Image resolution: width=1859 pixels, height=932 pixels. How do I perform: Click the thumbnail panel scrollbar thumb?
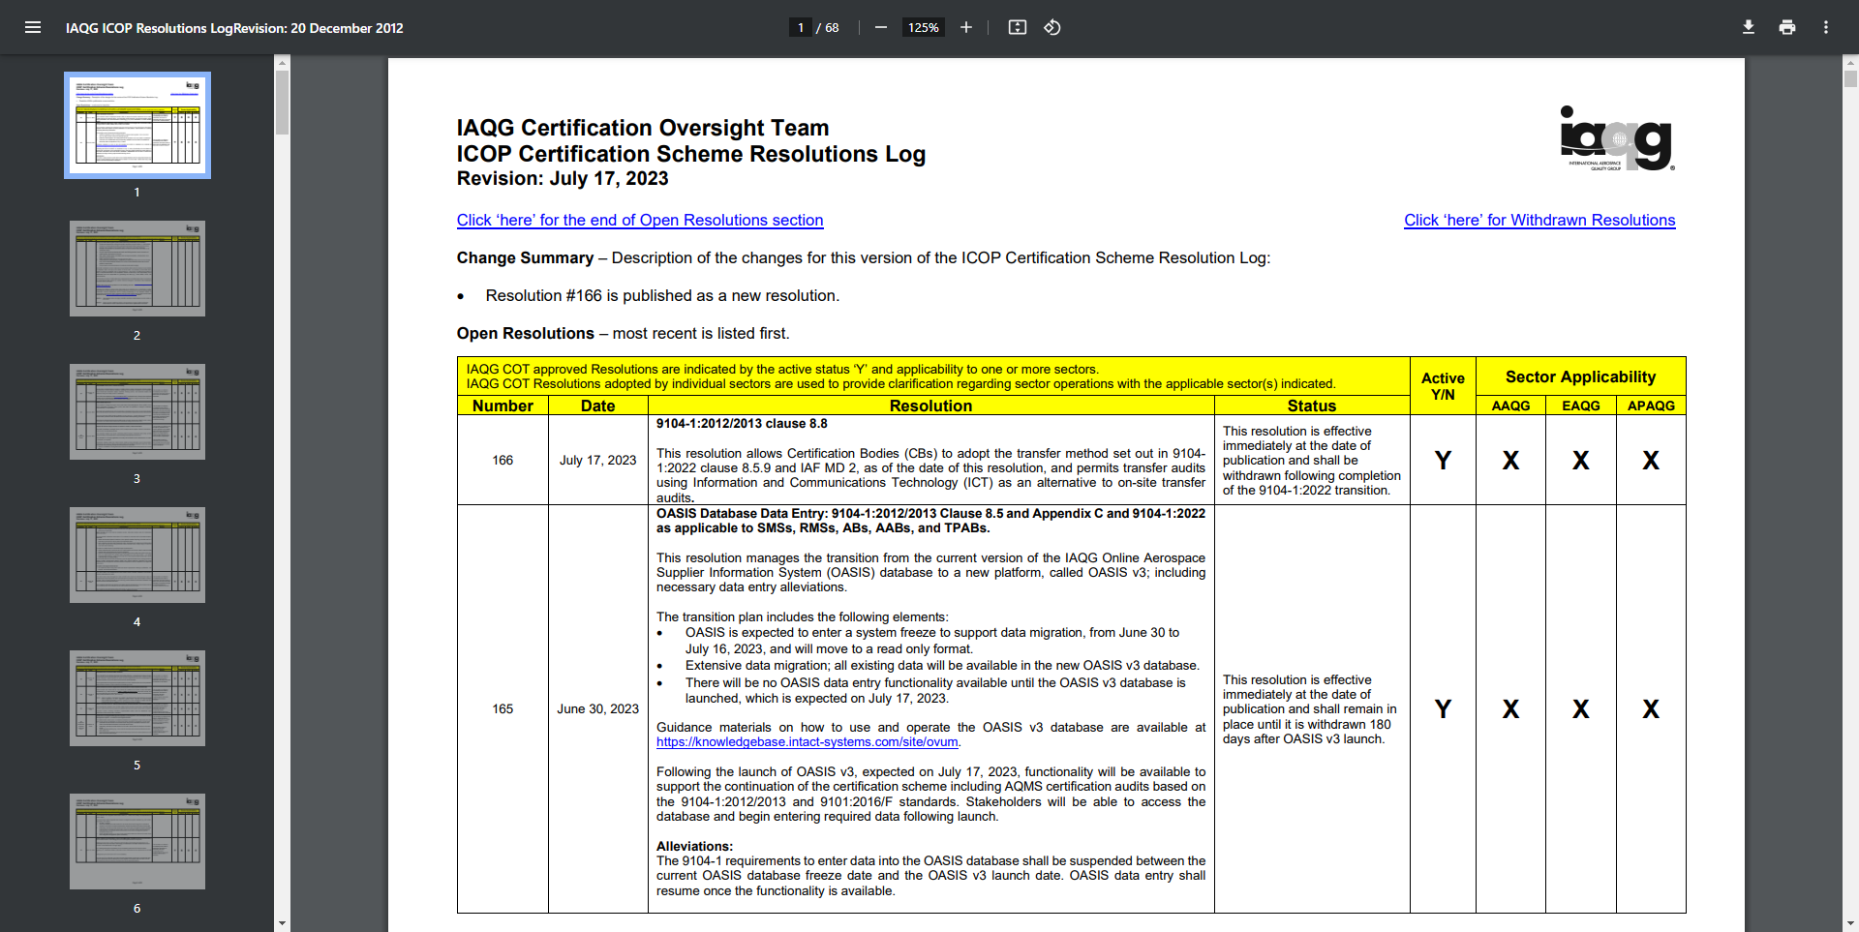point(282,102)
